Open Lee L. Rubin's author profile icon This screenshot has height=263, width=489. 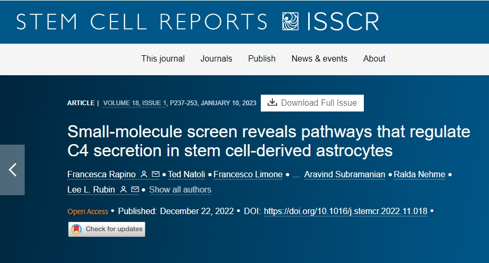[x=124, y=189]
